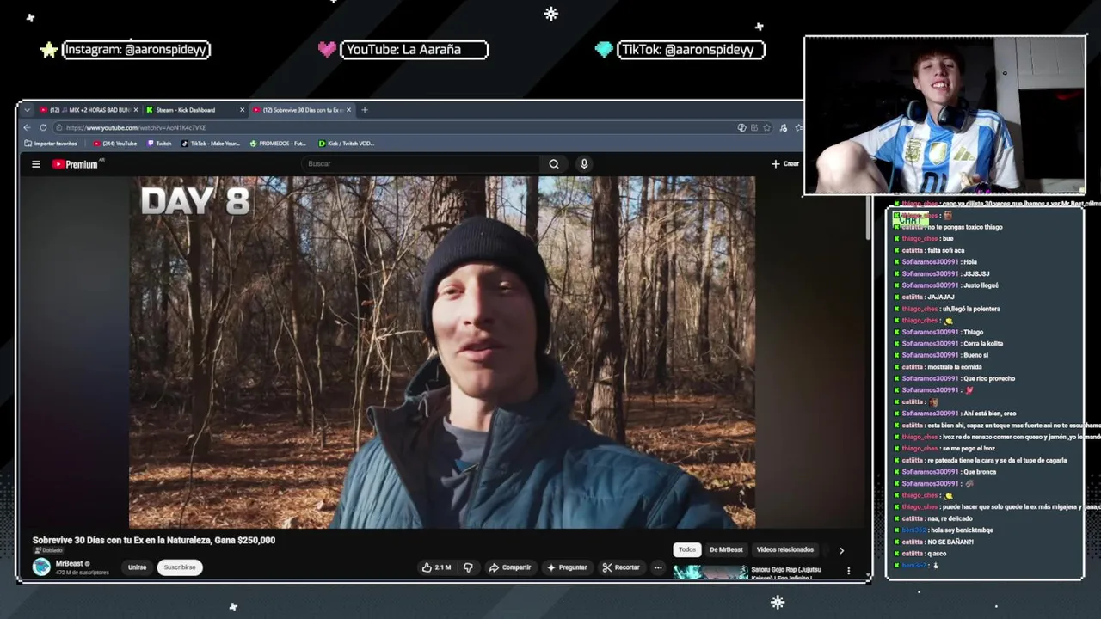
Task: Open MrBeast channel avatar
Action: [41, 567]
